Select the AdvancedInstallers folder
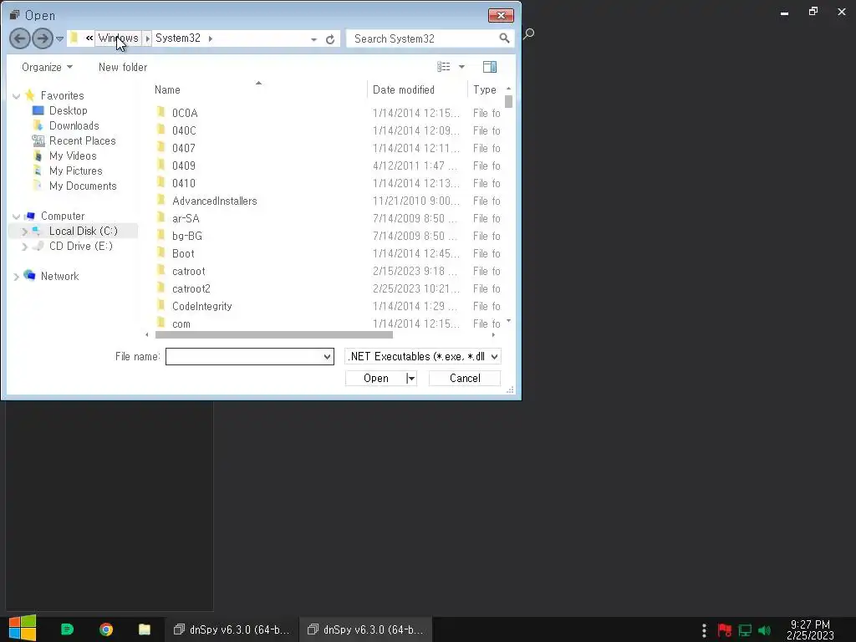Viewport: 856px width, 642px height. click(x=214, y=201)
